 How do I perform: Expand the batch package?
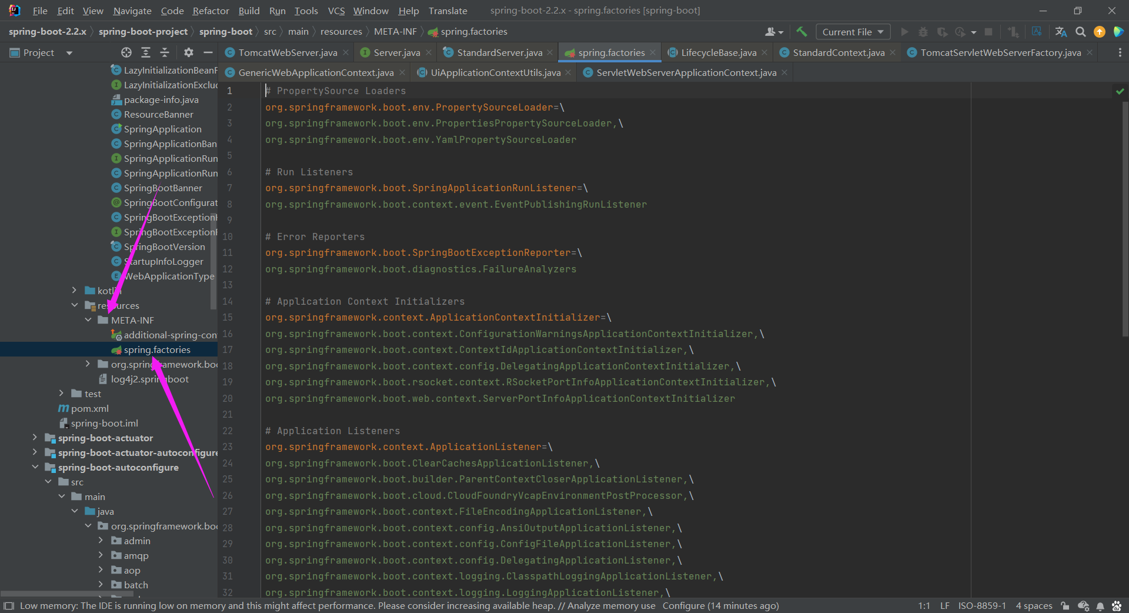pos(101,585)
